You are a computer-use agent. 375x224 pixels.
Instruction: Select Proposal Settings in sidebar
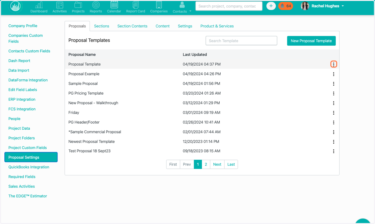31,157
